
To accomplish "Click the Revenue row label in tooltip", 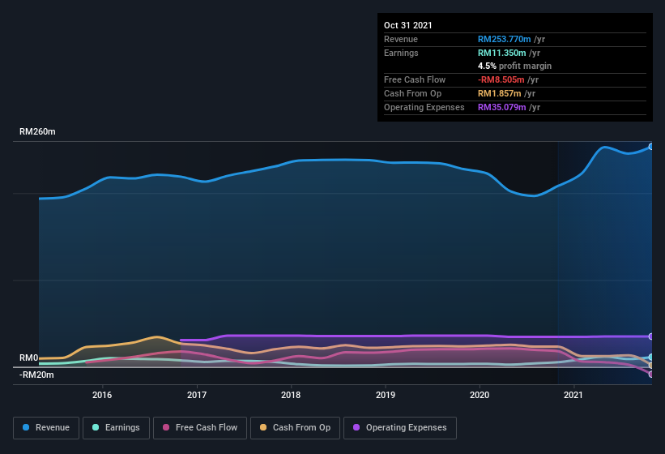I will point(401,39).
